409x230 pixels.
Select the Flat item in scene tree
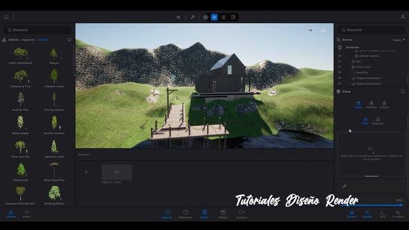(x=359, y=61)
